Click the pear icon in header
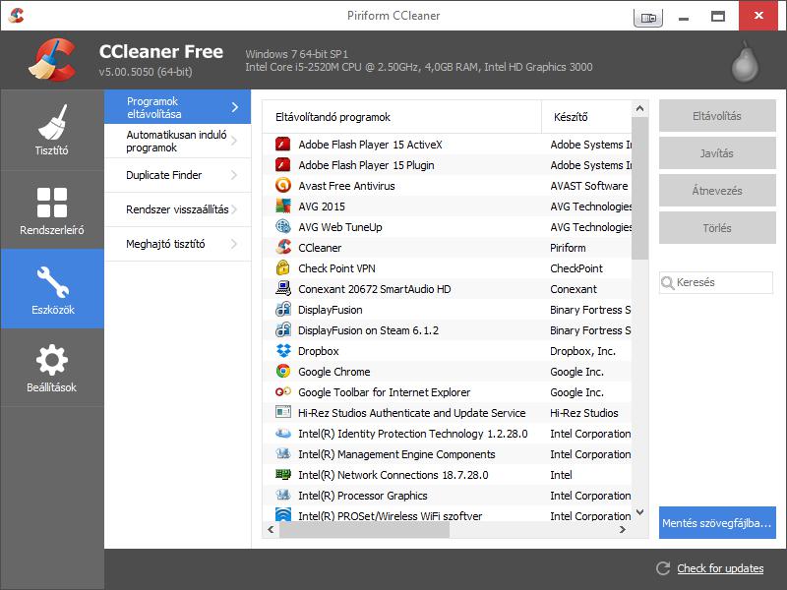Viewport: 787px width, 590px height. [745, 62]
